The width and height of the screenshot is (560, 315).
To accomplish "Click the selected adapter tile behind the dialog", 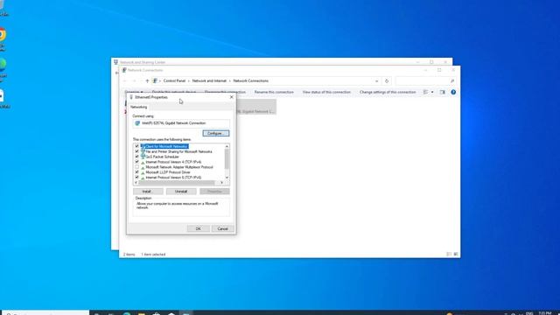I will [256, 107].
